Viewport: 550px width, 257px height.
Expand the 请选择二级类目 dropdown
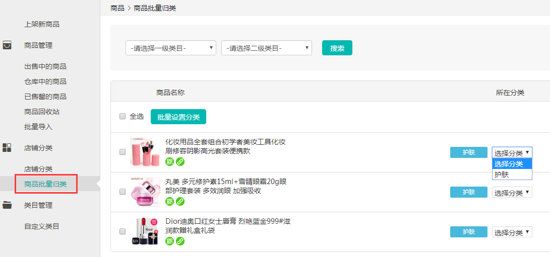pos(266,48)
